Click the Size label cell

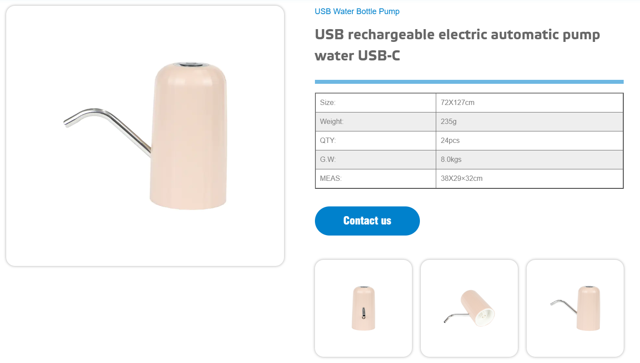(x=376, y=103)
